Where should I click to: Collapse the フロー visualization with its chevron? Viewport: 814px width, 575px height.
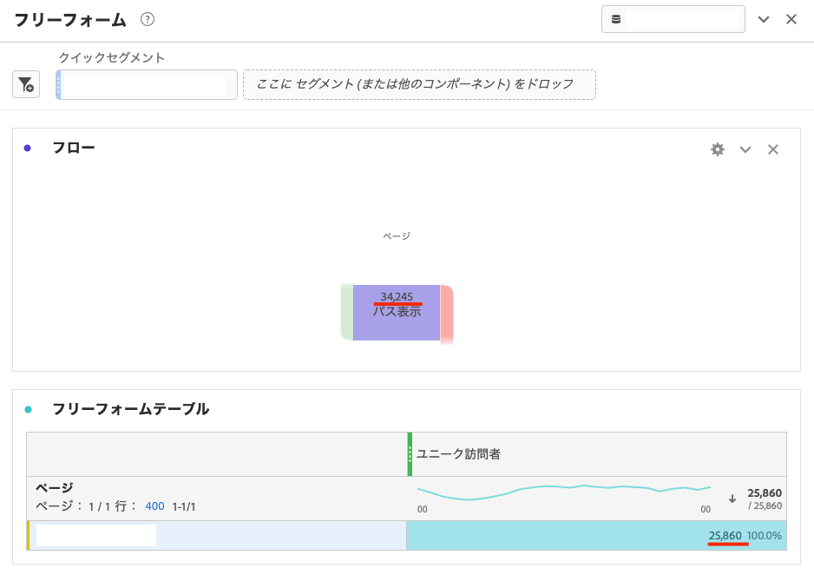745,149
